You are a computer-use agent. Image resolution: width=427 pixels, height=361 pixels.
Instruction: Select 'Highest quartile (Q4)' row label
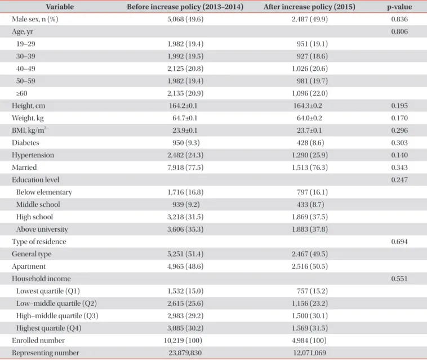pos(49,328)
